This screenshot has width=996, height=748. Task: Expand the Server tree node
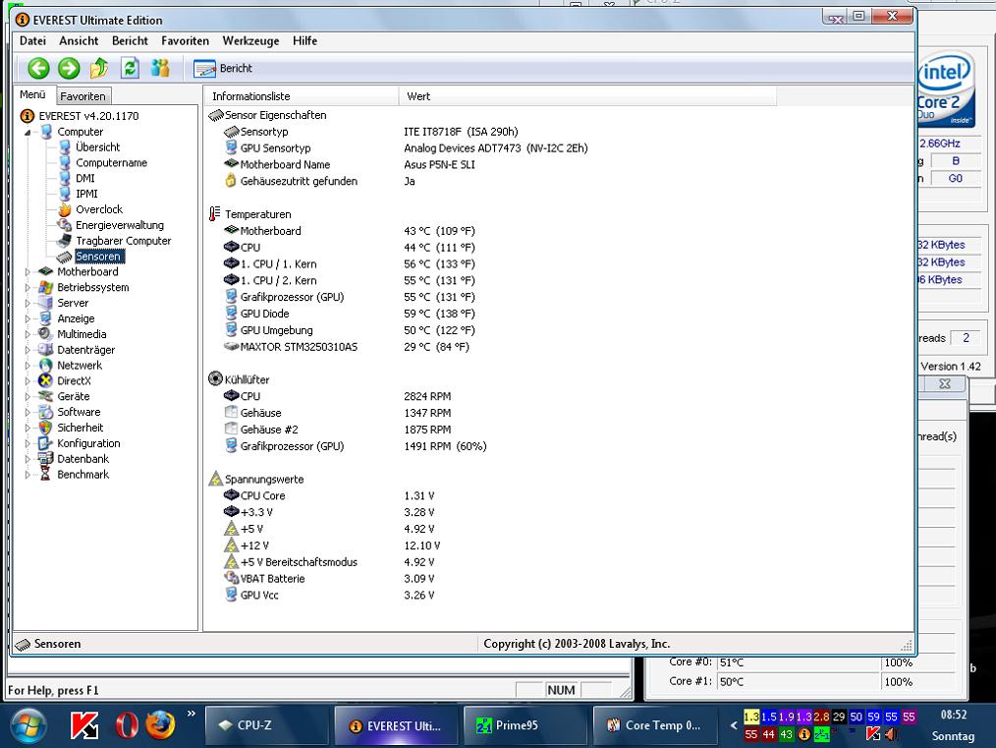28,303
